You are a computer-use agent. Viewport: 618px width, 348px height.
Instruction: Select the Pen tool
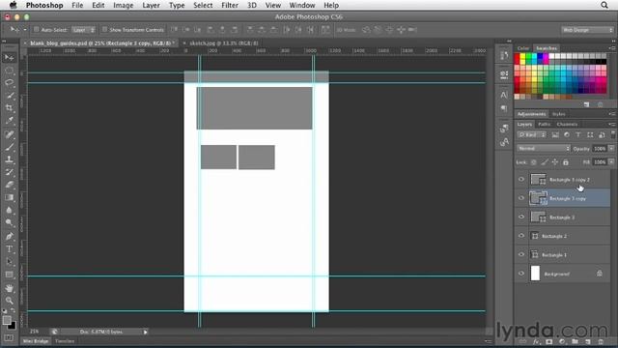coord(9,236)
